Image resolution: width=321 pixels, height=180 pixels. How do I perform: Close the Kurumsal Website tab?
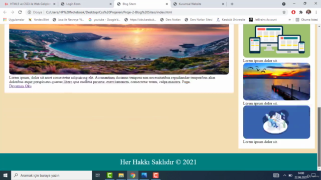pyautogui.click(x=223, y=4)
